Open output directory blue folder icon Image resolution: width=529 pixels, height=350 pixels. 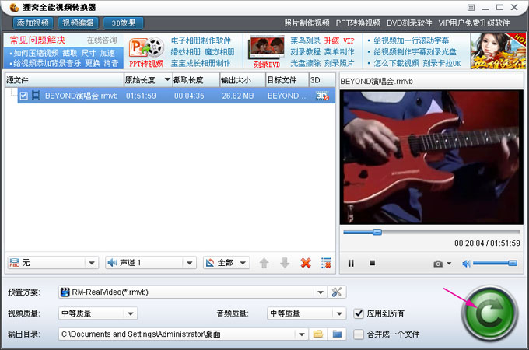337,334
